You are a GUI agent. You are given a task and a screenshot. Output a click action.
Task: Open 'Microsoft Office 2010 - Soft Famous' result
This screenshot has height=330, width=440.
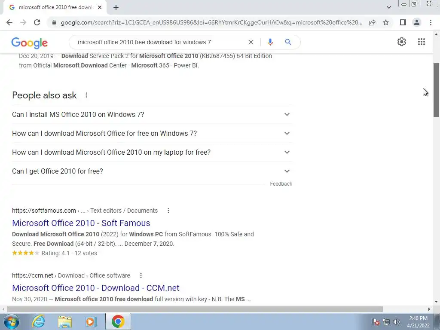coord(81,223)
